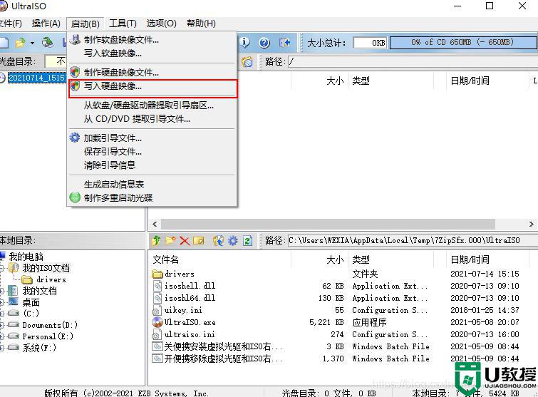Expand 桌面 tree node

click(x=1, y=303)
